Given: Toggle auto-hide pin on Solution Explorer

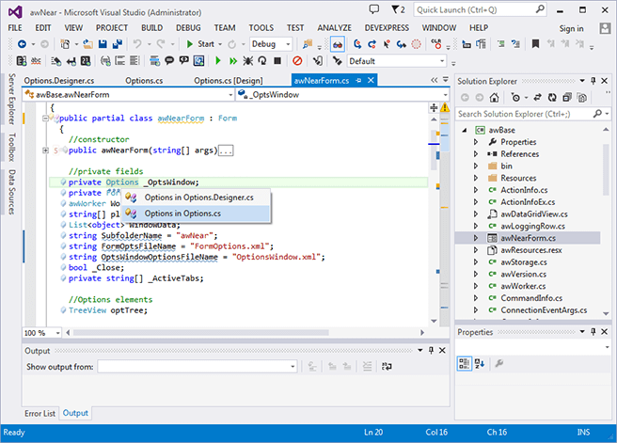Looking at the screenshot, I should coord(592,82).
